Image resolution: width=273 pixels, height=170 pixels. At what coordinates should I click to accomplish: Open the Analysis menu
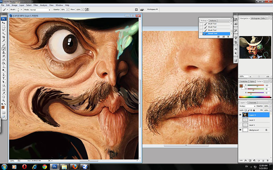coord(44,5)
